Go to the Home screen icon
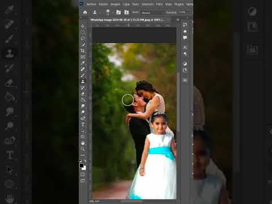This screenshot has height=204, width=272. 85,12
